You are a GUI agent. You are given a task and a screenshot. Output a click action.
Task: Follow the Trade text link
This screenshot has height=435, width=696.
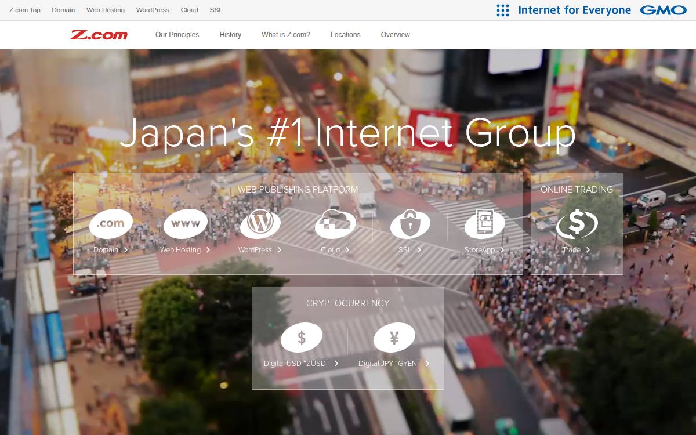click(x=571, y=250)
